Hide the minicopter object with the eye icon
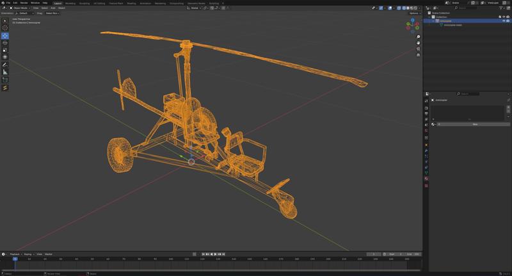This screenshot has width=512, height=276. (504, 20)
